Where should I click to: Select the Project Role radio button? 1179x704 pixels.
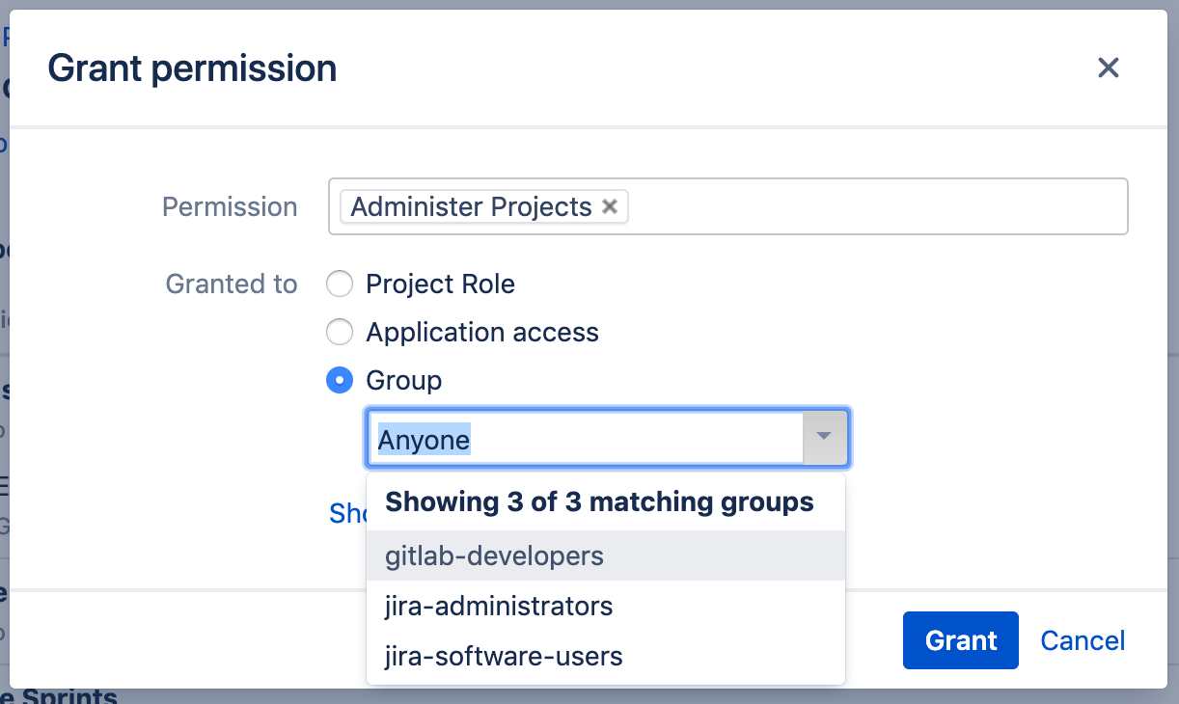tap(340, 284)
